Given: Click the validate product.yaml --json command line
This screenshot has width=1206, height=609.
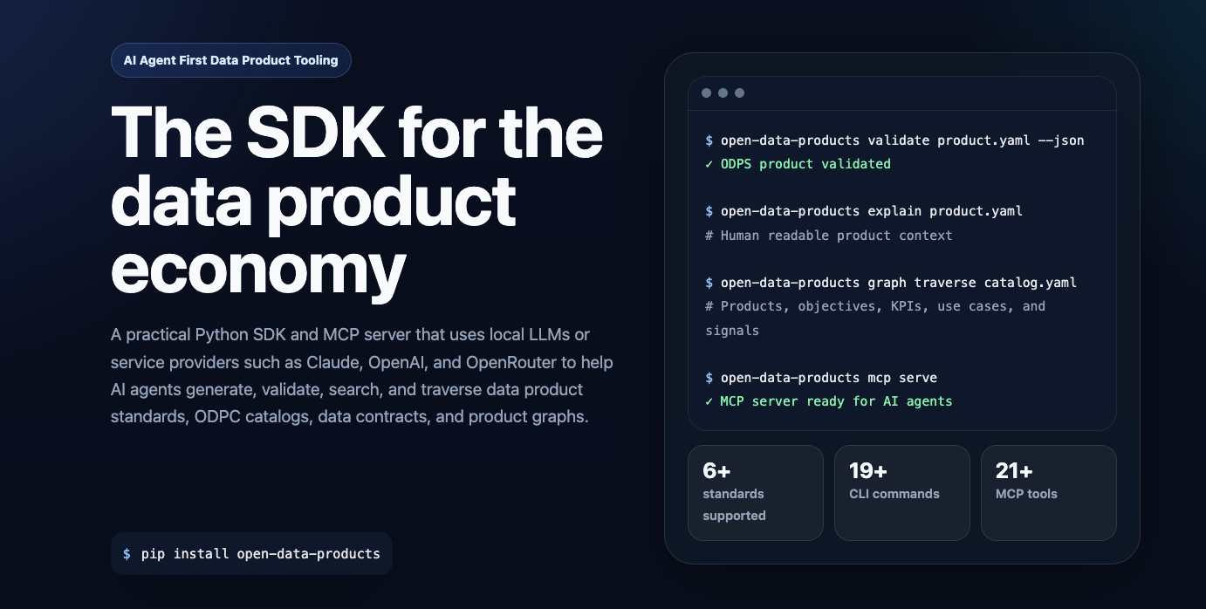Looking at the screenshot, I should tap(894, 140).
